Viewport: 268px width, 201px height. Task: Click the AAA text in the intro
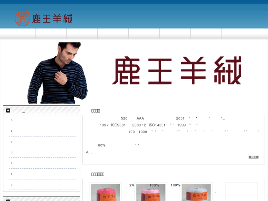(140, 118)
